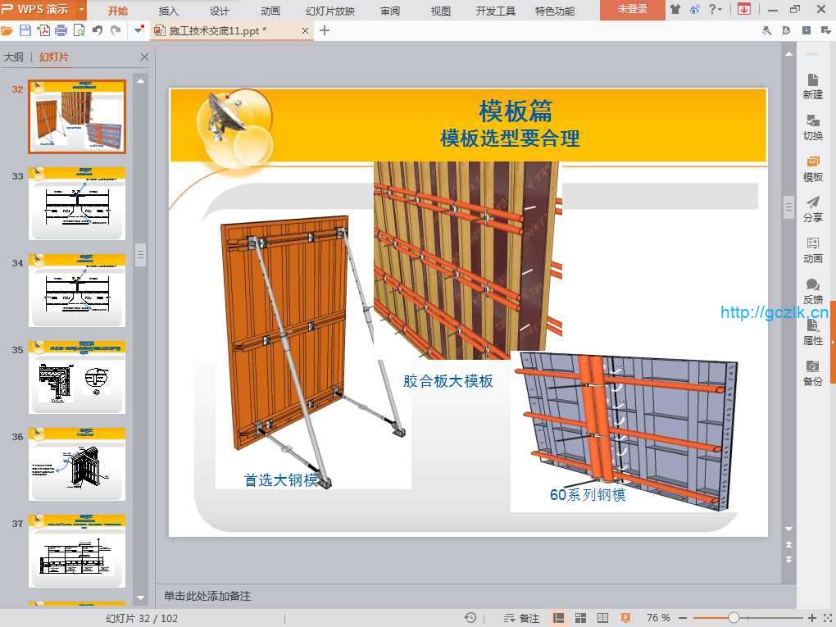
Task: Open the 插入 (Insert) ribbon tab
Action: (x=168, y=11)
